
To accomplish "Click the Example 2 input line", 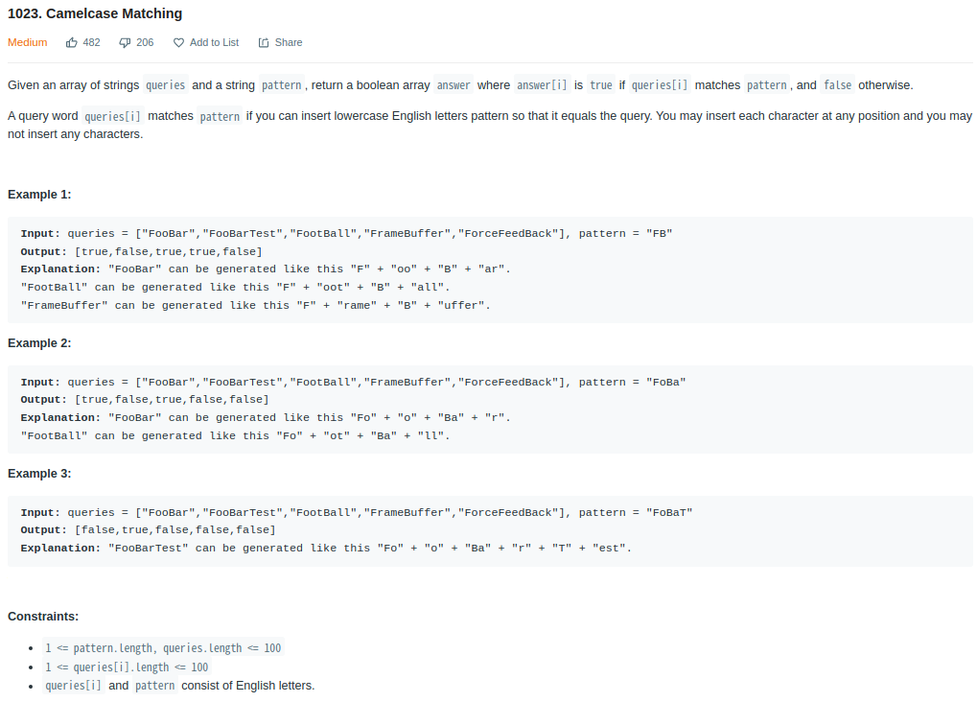I will (353, 382).
